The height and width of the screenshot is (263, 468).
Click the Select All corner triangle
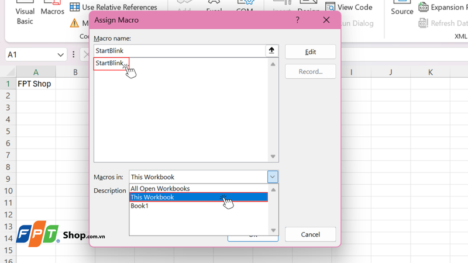pyautogui.click(x=11, y=72)
